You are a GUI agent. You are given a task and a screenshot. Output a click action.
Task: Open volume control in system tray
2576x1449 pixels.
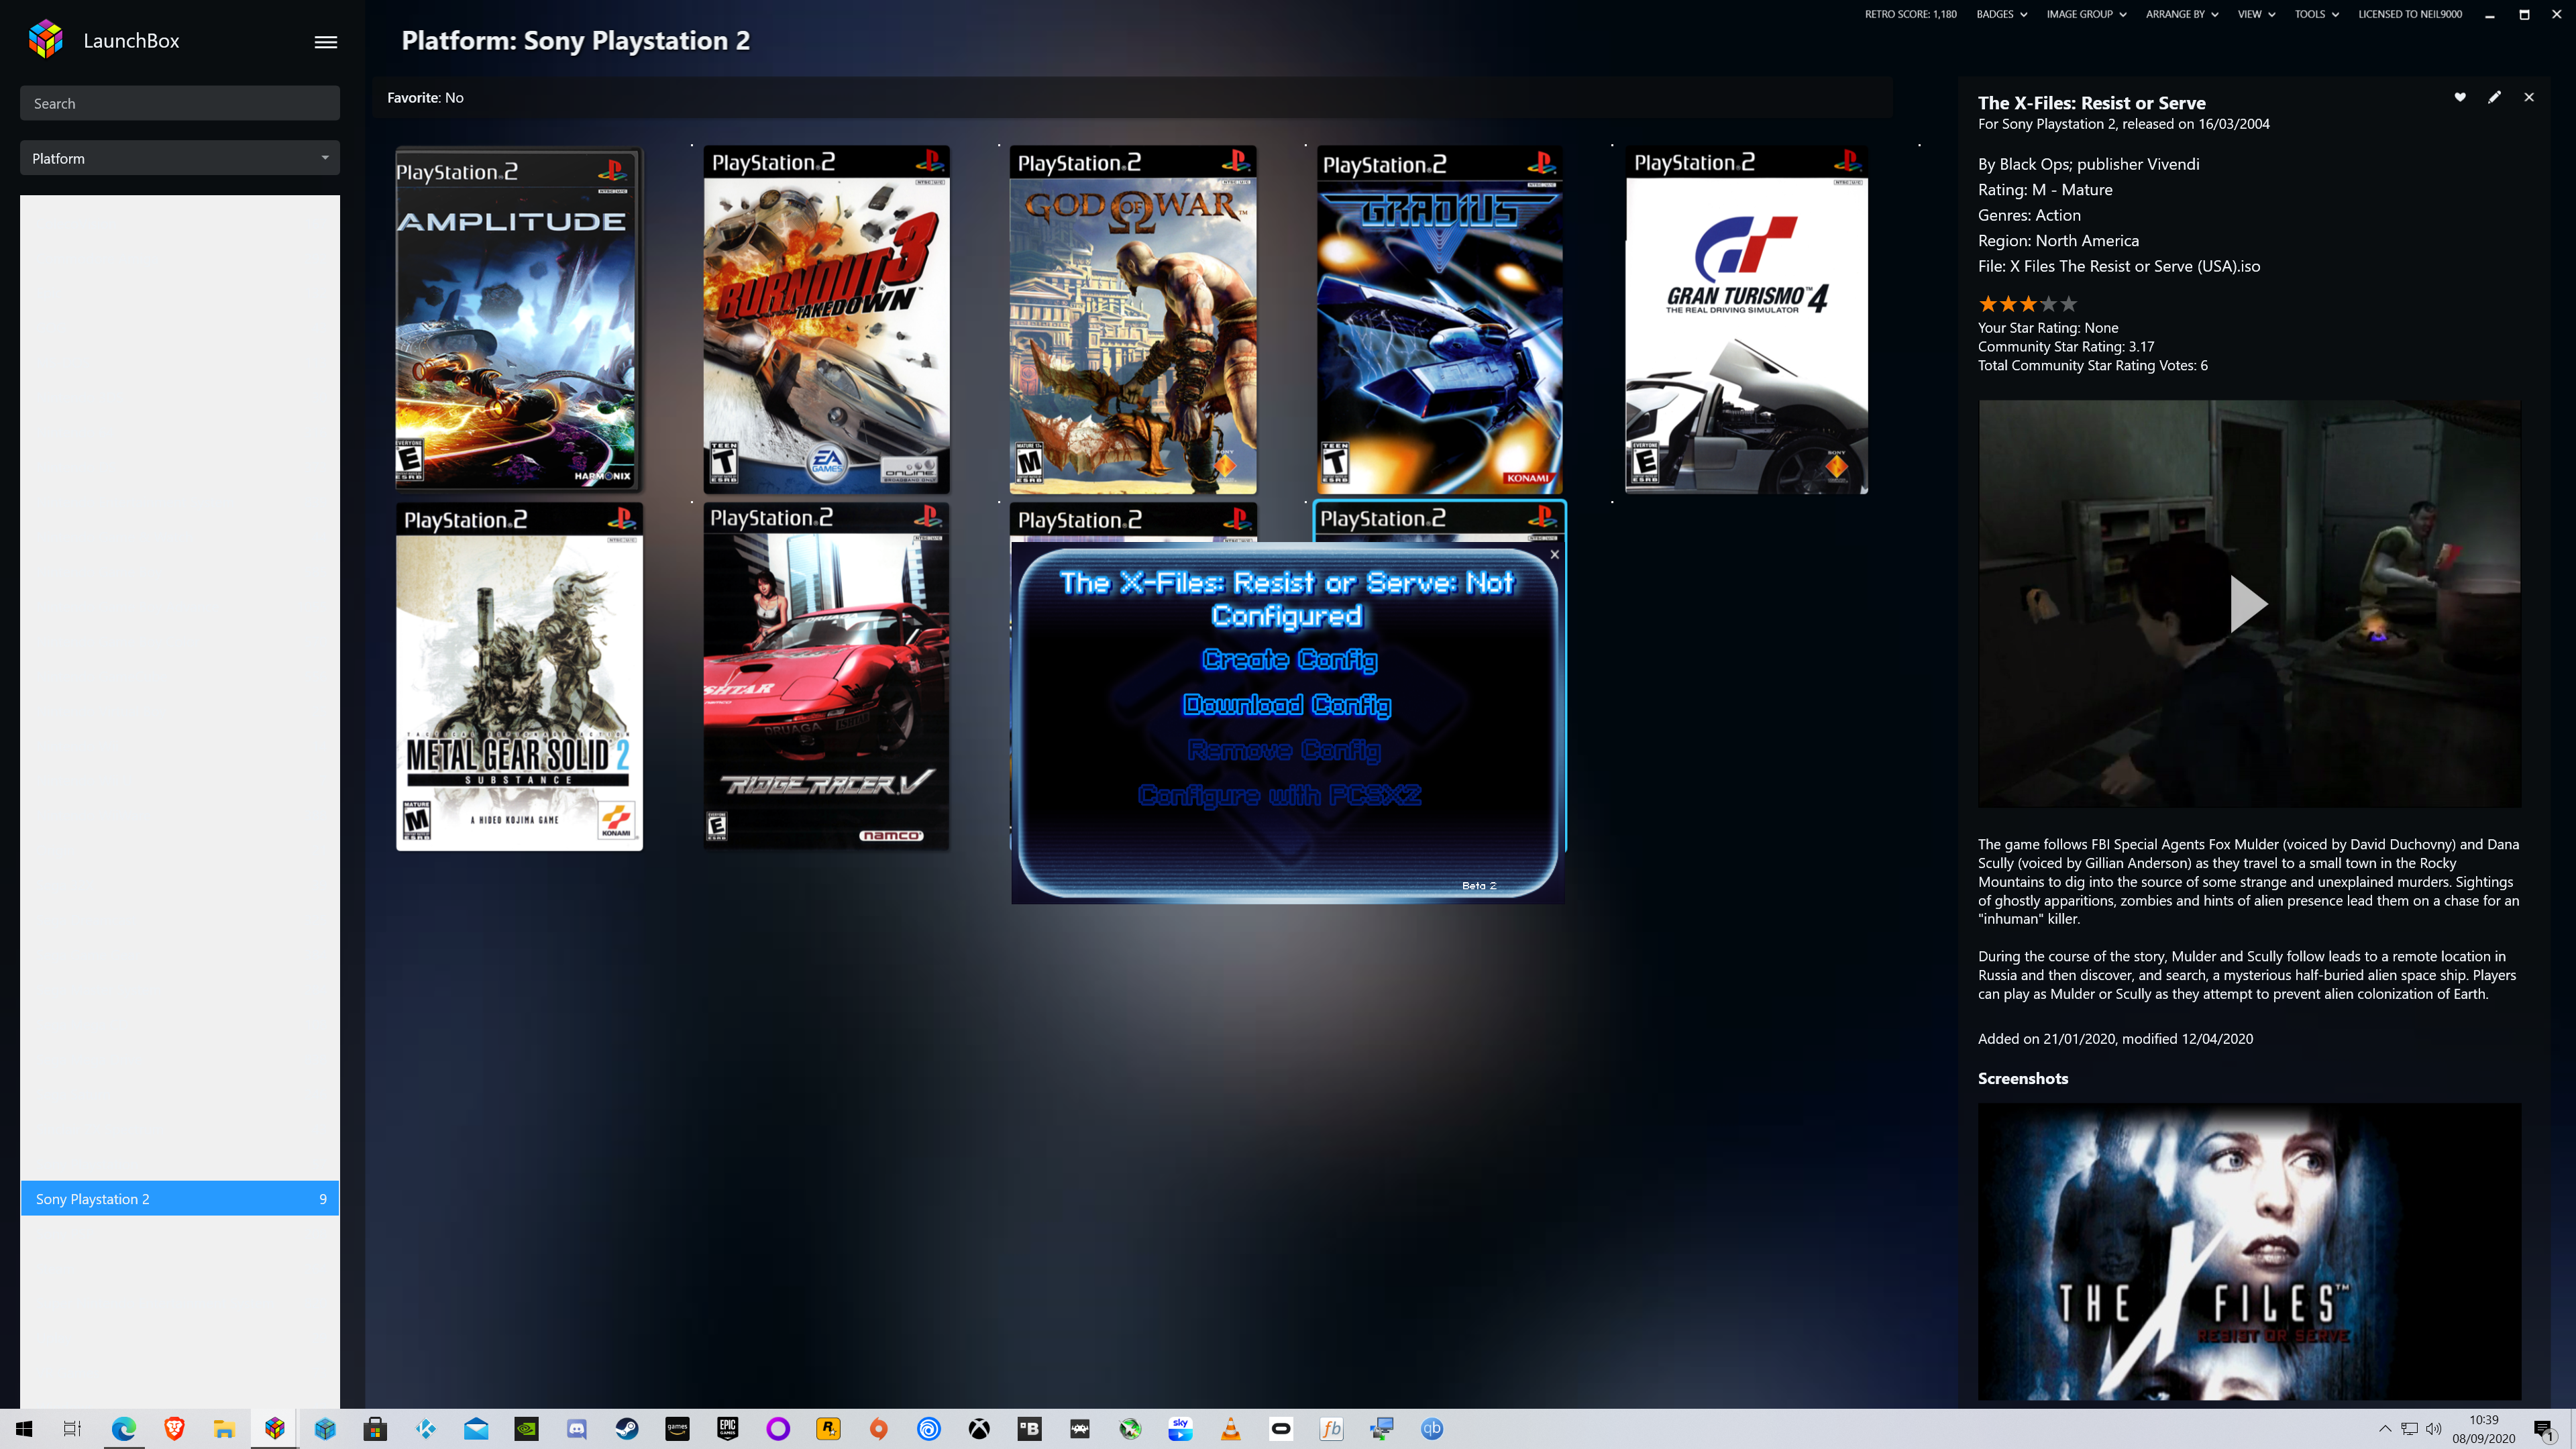click(x=2434, y=1428)
